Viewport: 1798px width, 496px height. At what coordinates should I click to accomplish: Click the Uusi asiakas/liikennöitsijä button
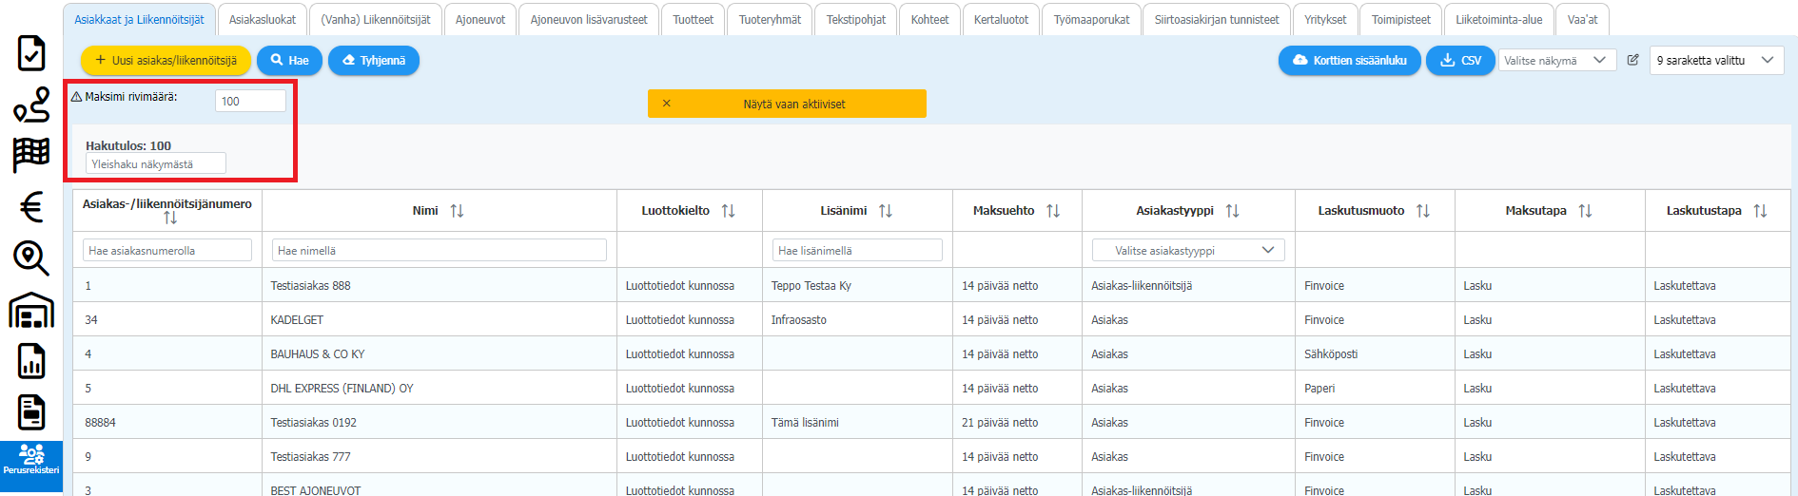tap(166, 60)
